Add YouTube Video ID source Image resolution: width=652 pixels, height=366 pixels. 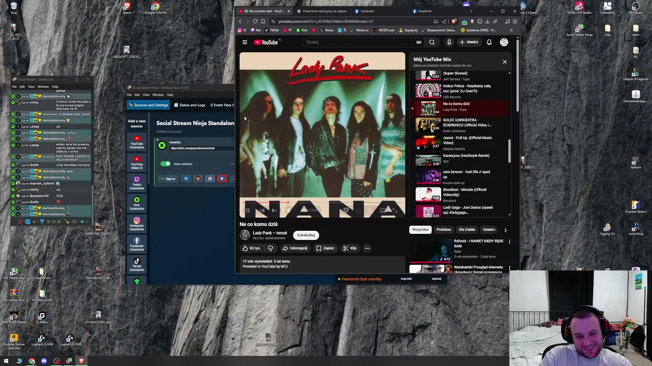coord(137,162)
